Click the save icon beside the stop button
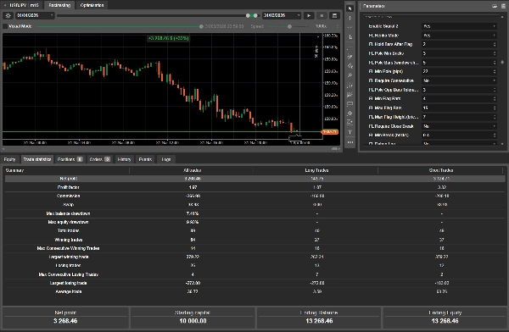Screen dimensions: 509x332 [334, 15]
